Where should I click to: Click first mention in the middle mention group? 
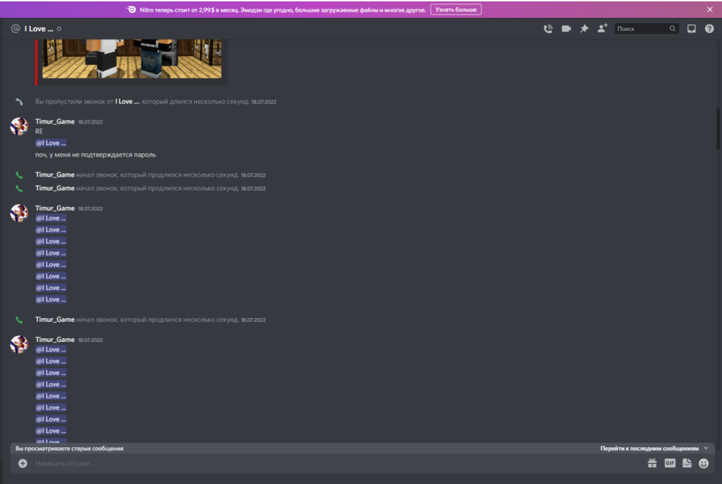click(51, 218)
